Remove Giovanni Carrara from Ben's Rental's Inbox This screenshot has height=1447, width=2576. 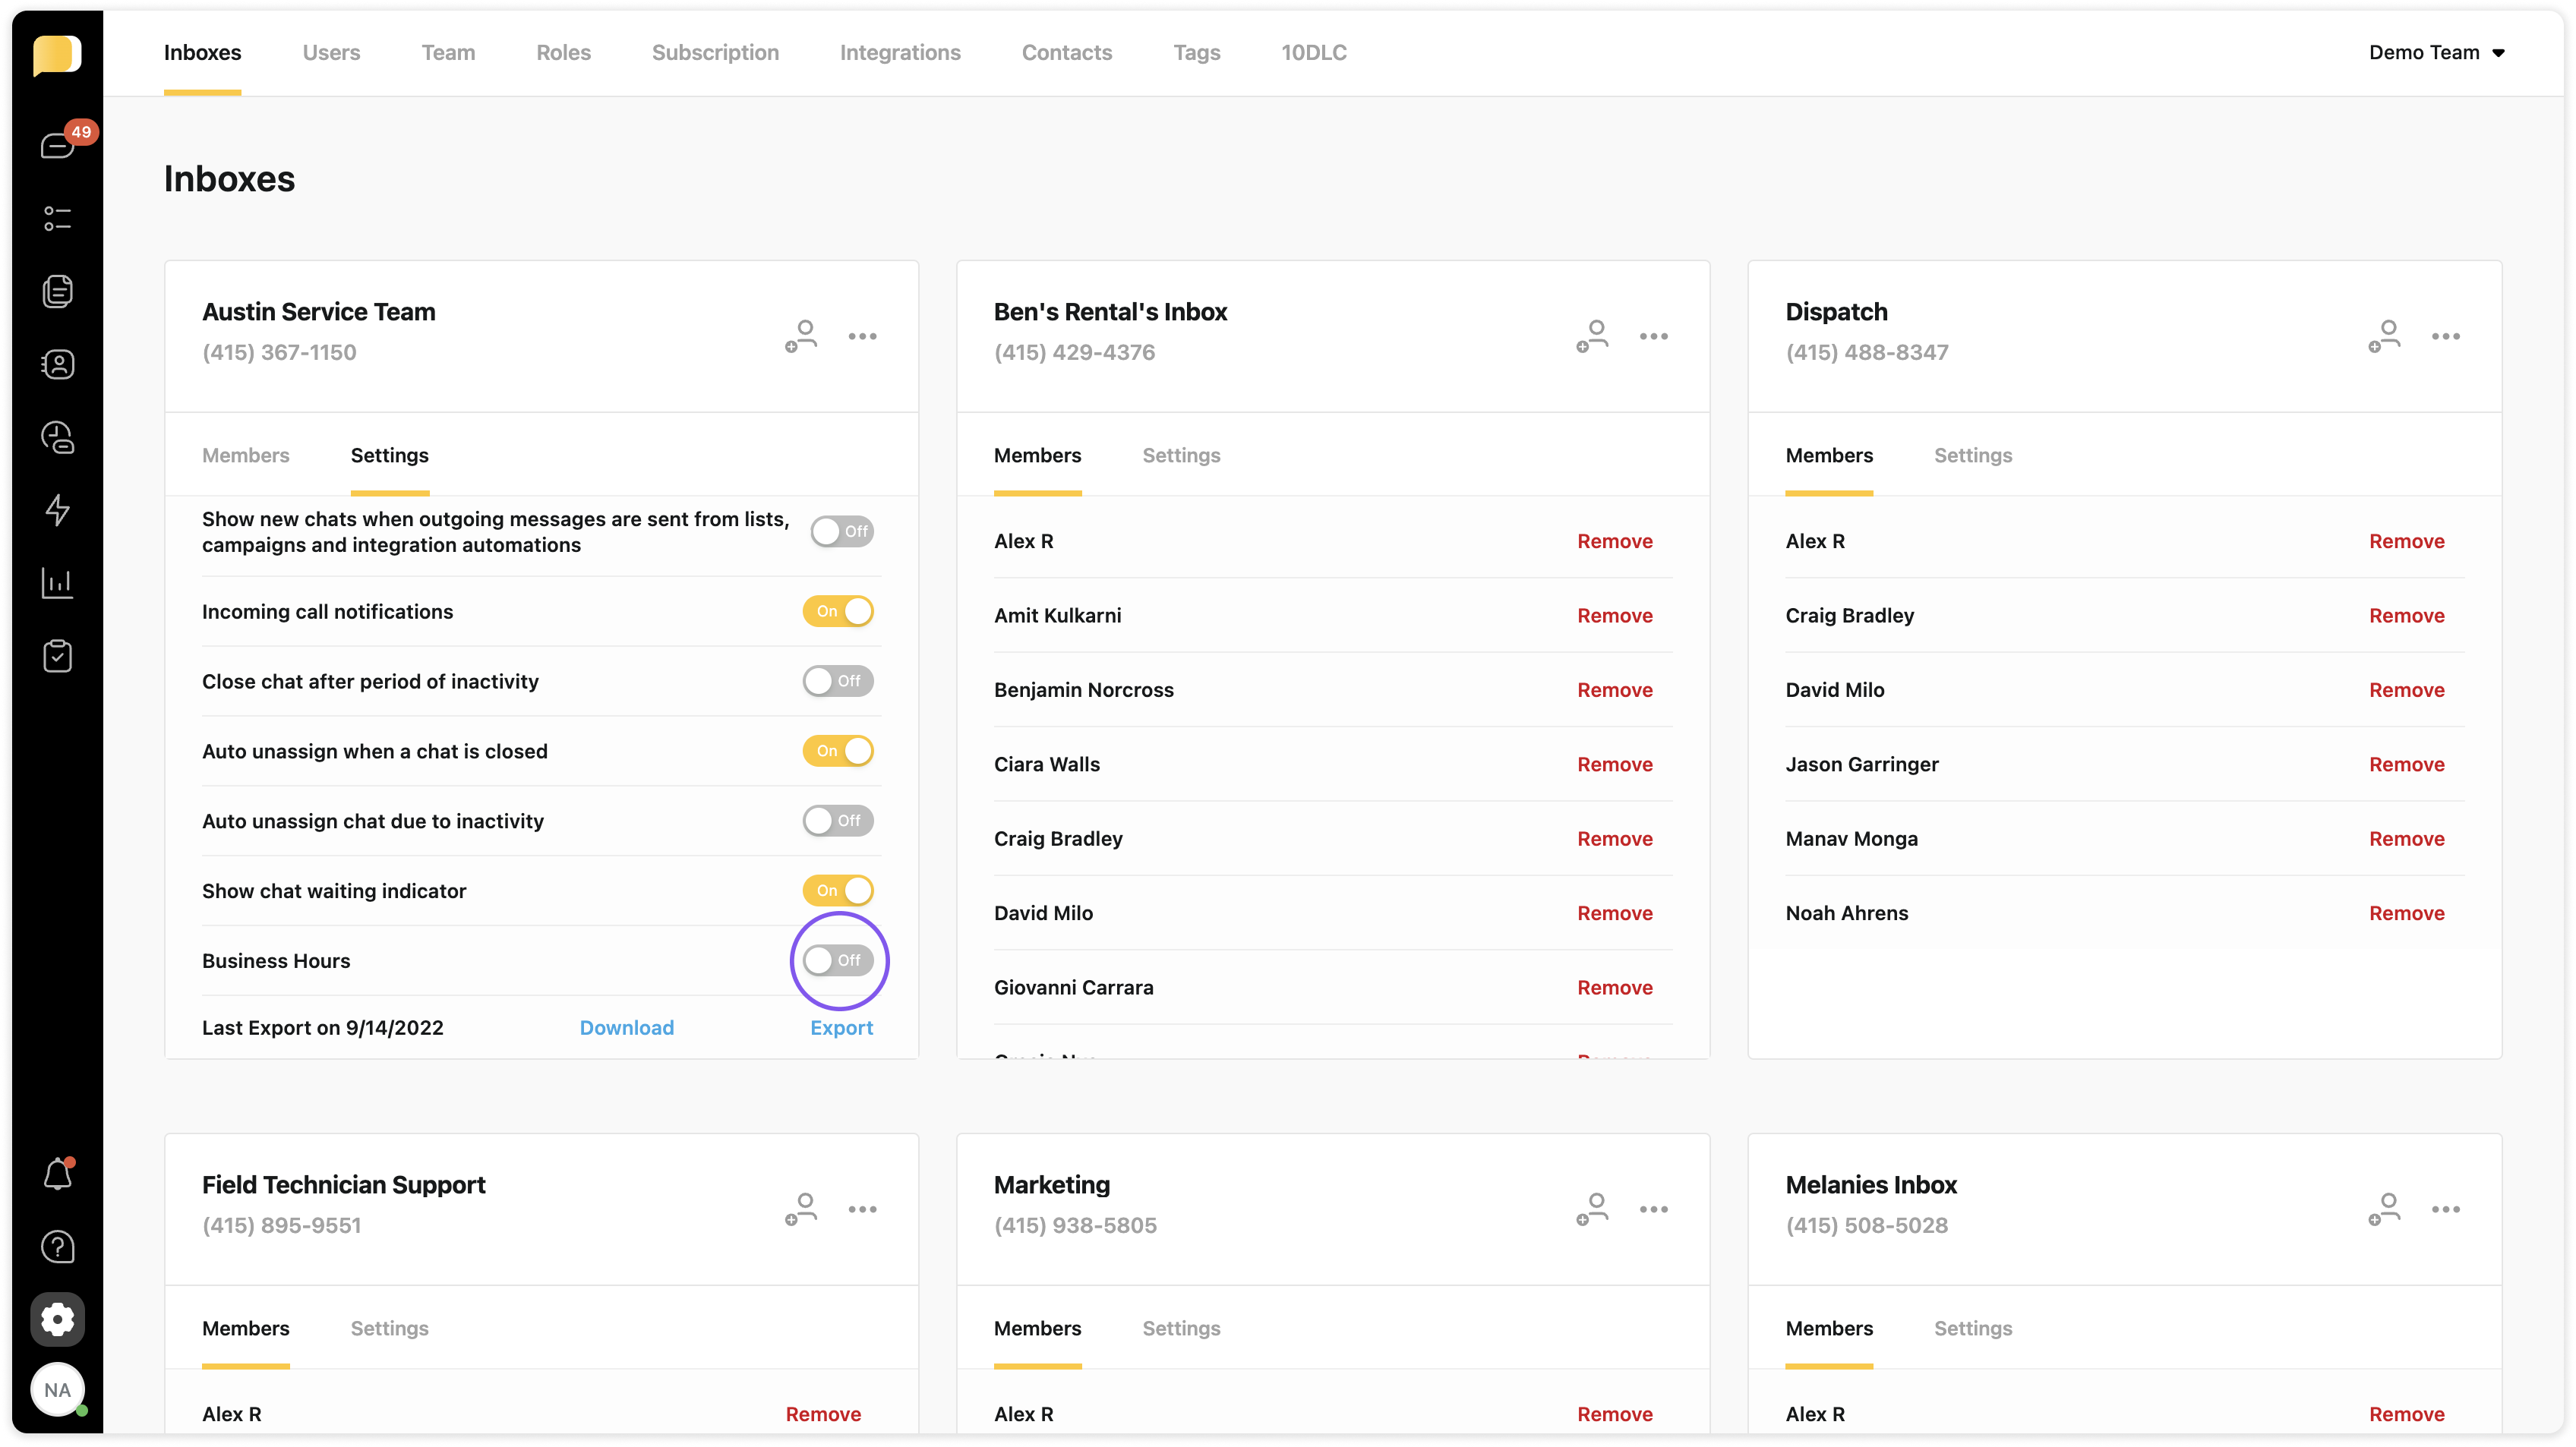(x=1614, y=987)
